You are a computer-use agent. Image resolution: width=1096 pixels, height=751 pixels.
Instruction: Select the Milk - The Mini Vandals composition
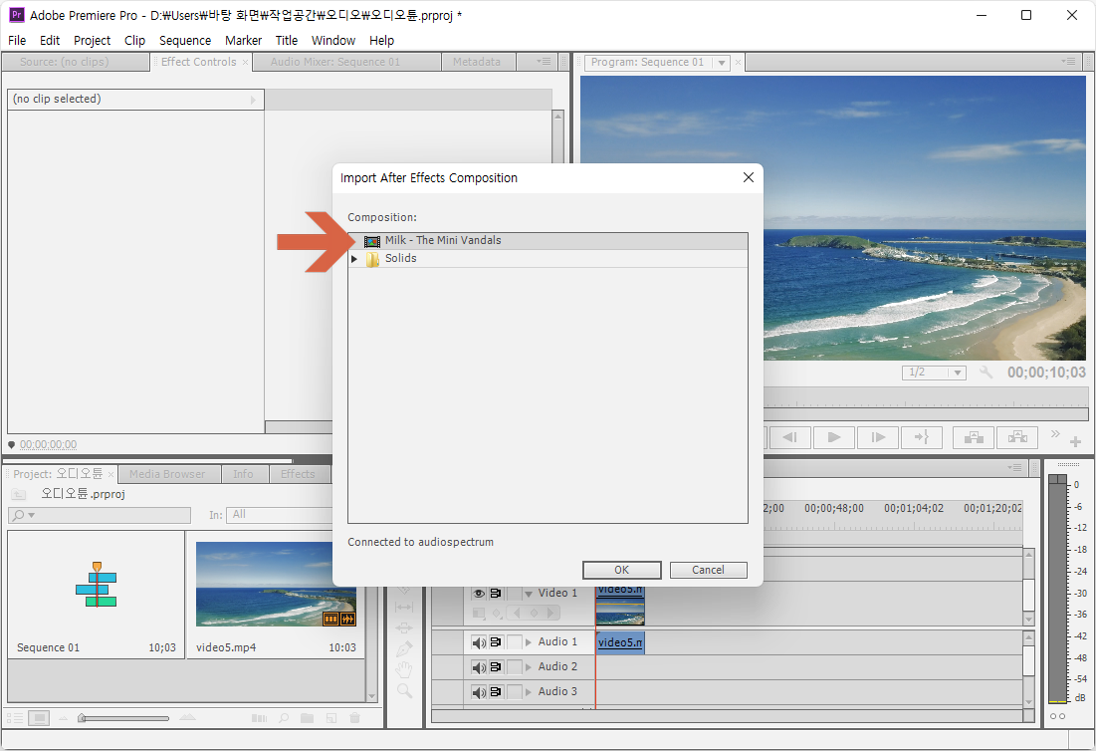(548, 241)
